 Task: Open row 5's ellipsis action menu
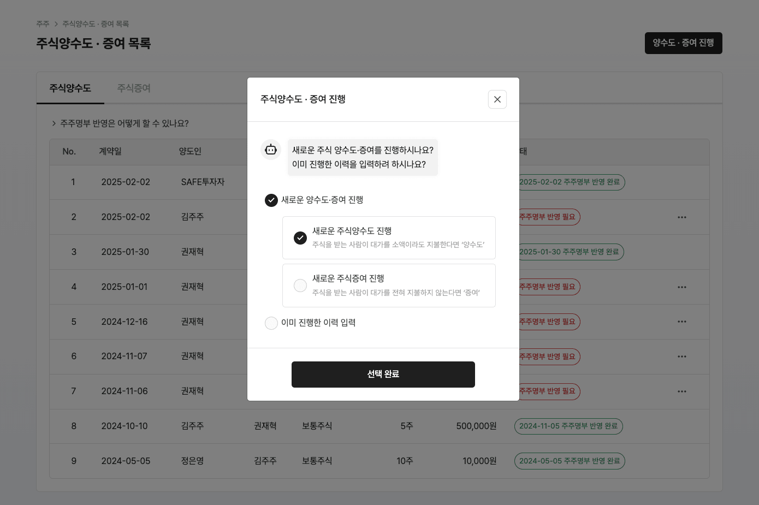pos(681,322)
